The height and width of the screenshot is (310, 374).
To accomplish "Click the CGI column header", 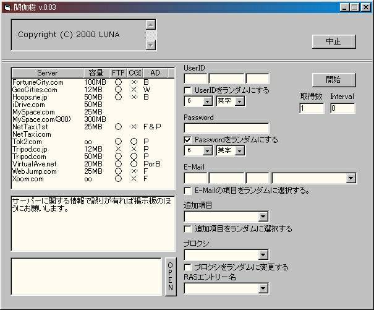I will click(135, 73).
